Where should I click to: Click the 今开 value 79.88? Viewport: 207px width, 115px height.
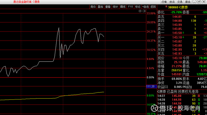tap(203, 58)
